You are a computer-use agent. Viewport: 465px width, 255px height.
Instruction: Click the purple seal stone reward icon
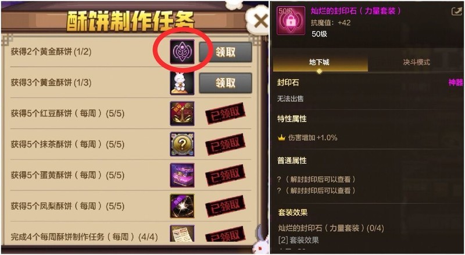coord(182,52)
